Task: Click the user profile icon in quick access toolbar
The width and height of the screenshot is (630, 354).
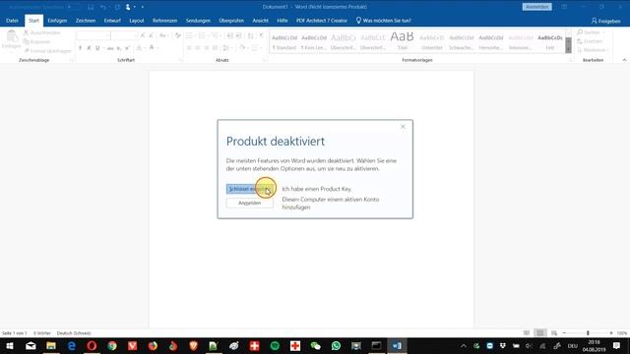Action: point(128,7)
